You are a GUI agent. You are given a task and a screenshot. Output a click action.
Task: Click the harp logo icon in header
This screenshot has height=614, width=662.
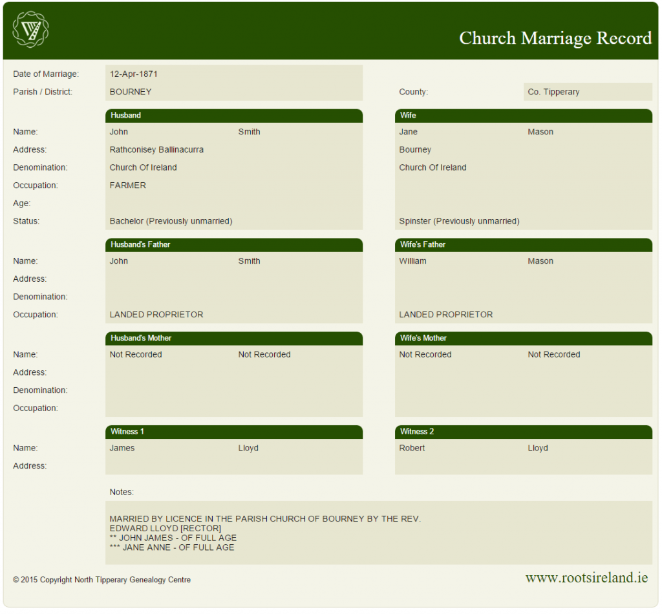(x=30, y=30)
